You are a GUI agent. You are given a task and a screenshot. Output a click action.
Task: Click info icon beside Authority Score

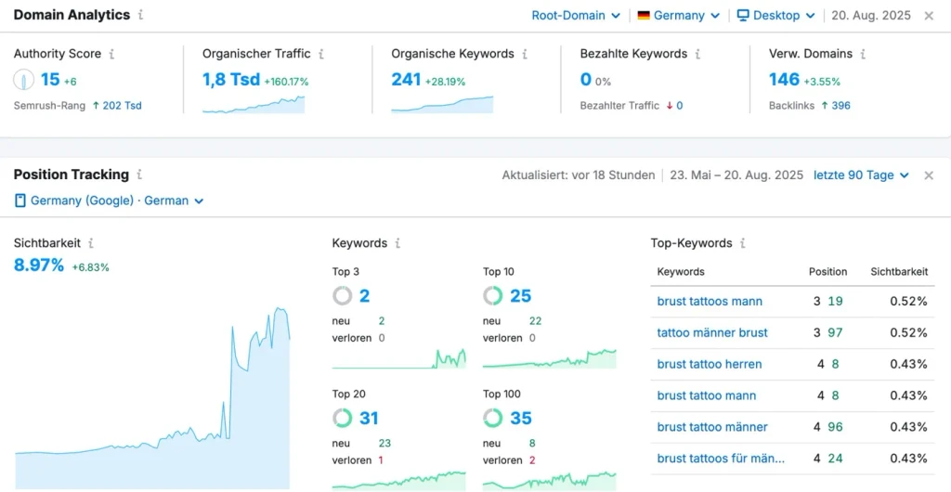[x=111, y=54]
